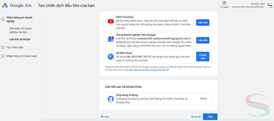Click the mobile app download icon
Image resolution: width=274 pixels, height=121 pixels.
click(111, 99)
